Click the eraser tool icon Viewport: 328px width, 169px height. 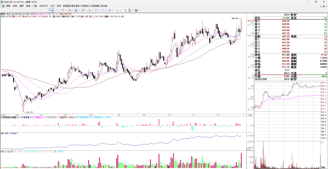(x=120, y=10)
